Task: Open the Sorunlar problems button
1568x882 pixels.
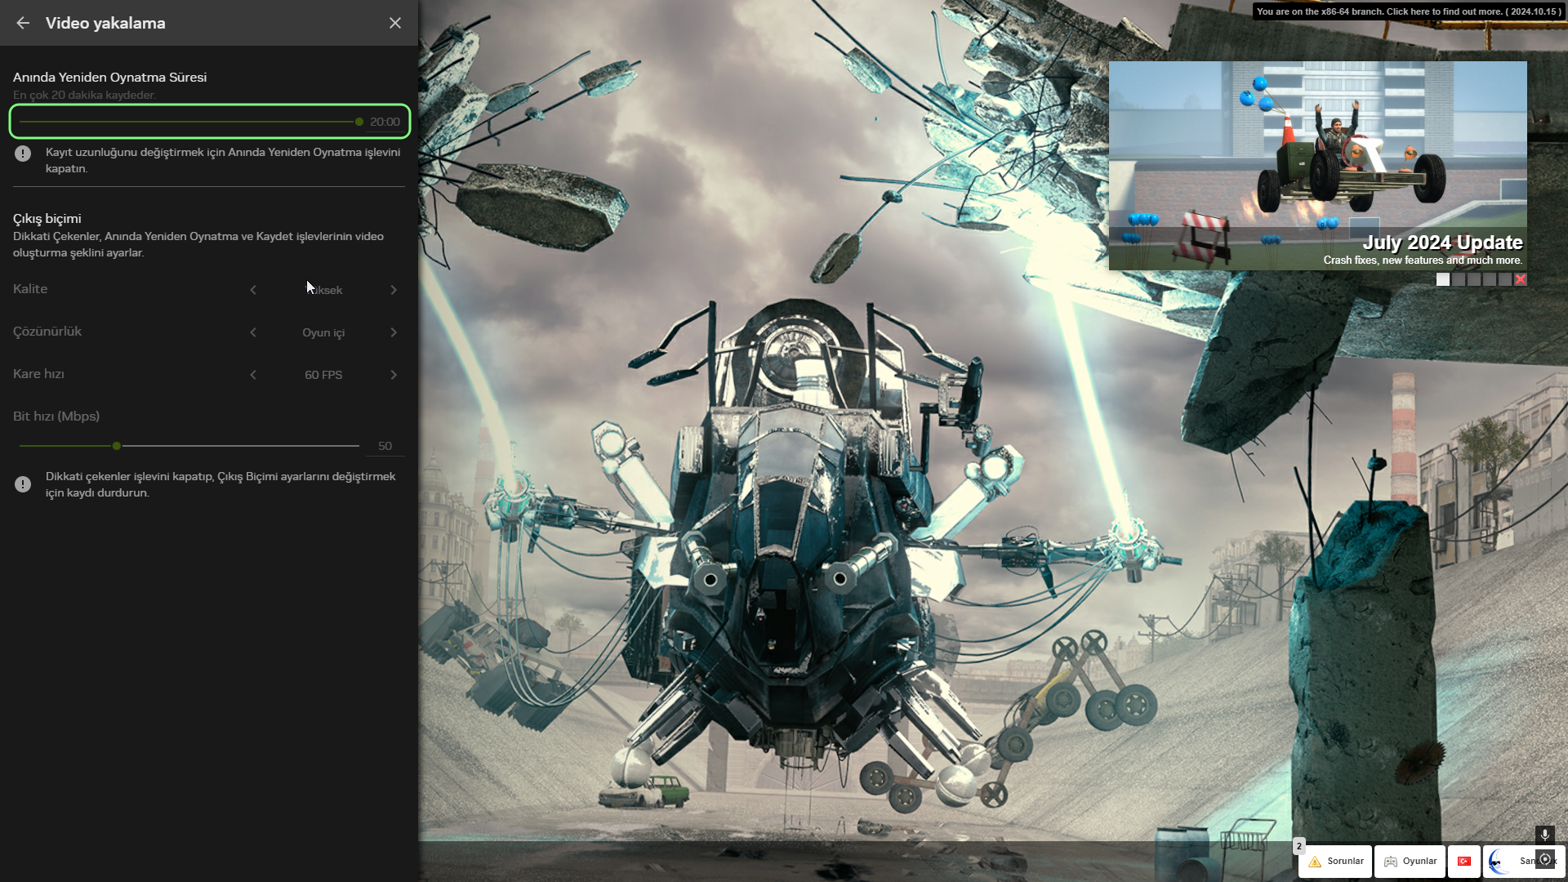Action: (1335, 861)
